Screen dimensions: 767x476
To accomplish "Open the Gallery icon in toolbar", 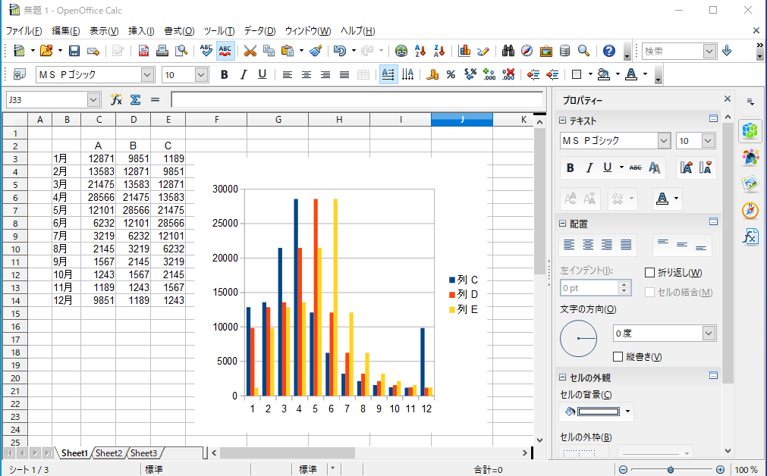I will 546,51.
